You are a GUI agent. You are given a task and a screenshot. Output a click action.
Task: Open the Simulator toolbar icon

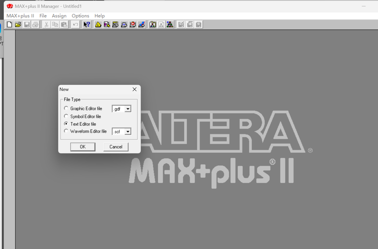pos(124,24)
